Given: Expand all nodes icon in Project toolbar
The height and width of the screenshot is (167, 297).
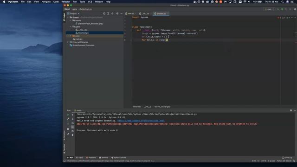Looking at the screenshot, I should point(108,13).
